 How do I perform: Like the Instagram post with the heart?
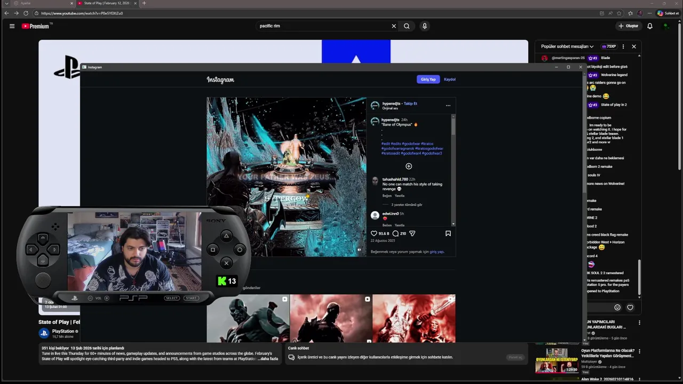374,233
